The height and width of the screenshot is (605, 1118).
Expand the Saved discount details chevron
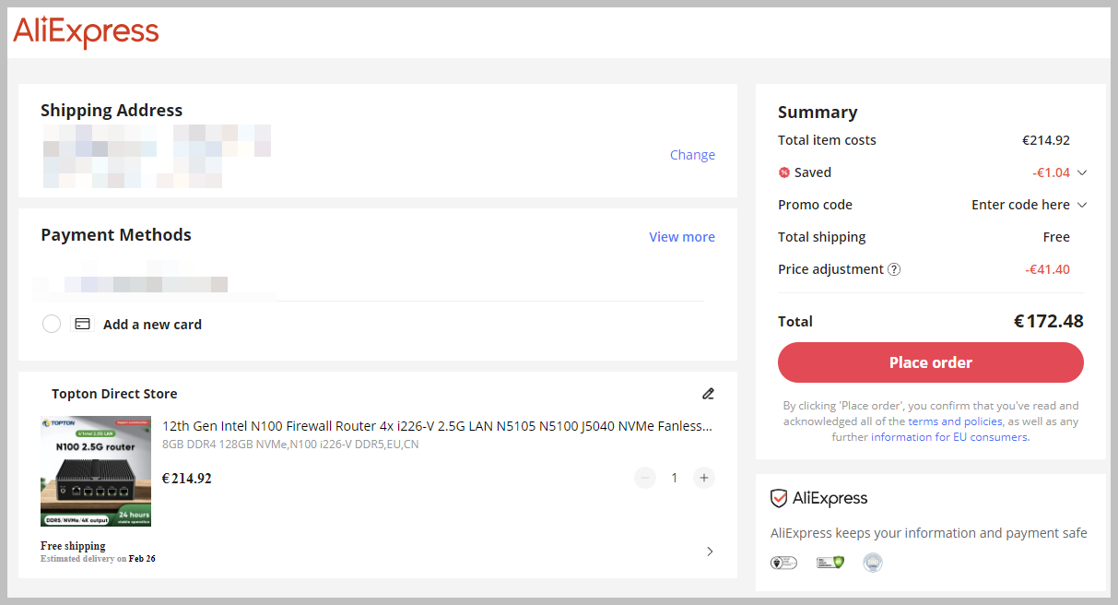coord(1082,172)
